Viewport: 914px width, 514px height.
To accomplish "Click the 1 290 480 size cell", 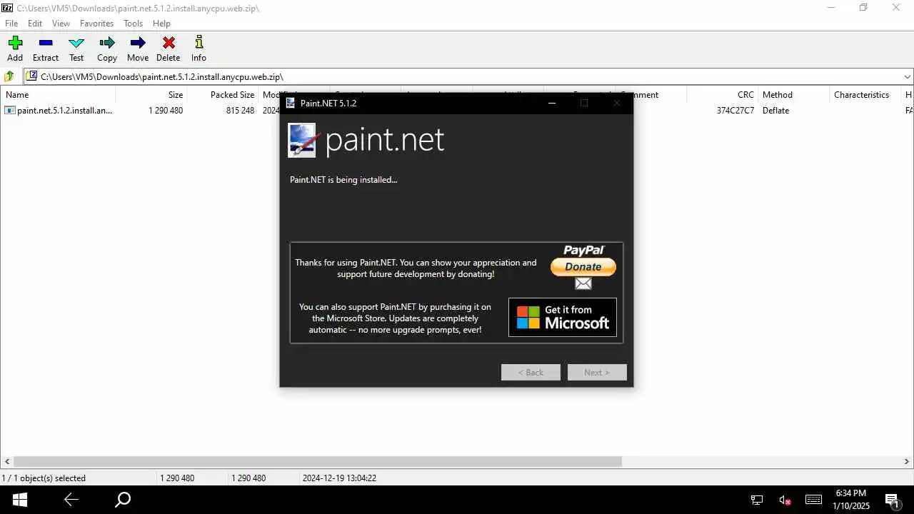I will click(x=166, y=111).
